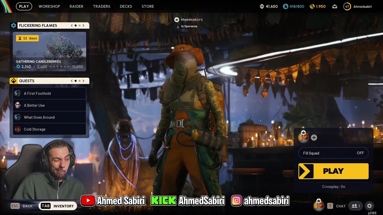Click A Better Use quest giver portrait
Viewport: 383px width, 215px height.
18,105
